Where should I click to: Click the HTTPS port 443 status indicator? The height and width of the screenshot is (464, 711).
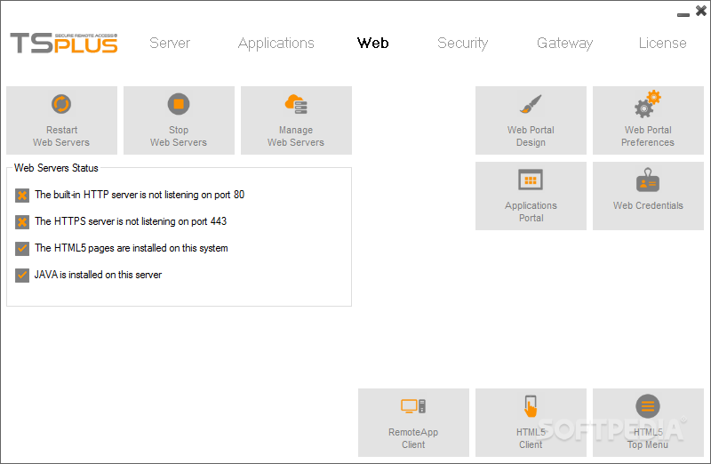click(x=21, y=222)
